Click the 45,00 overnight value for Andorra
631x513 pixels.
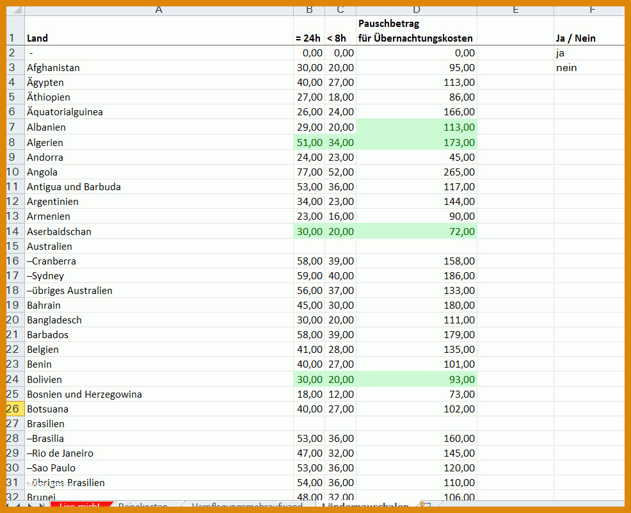[417, 157]
